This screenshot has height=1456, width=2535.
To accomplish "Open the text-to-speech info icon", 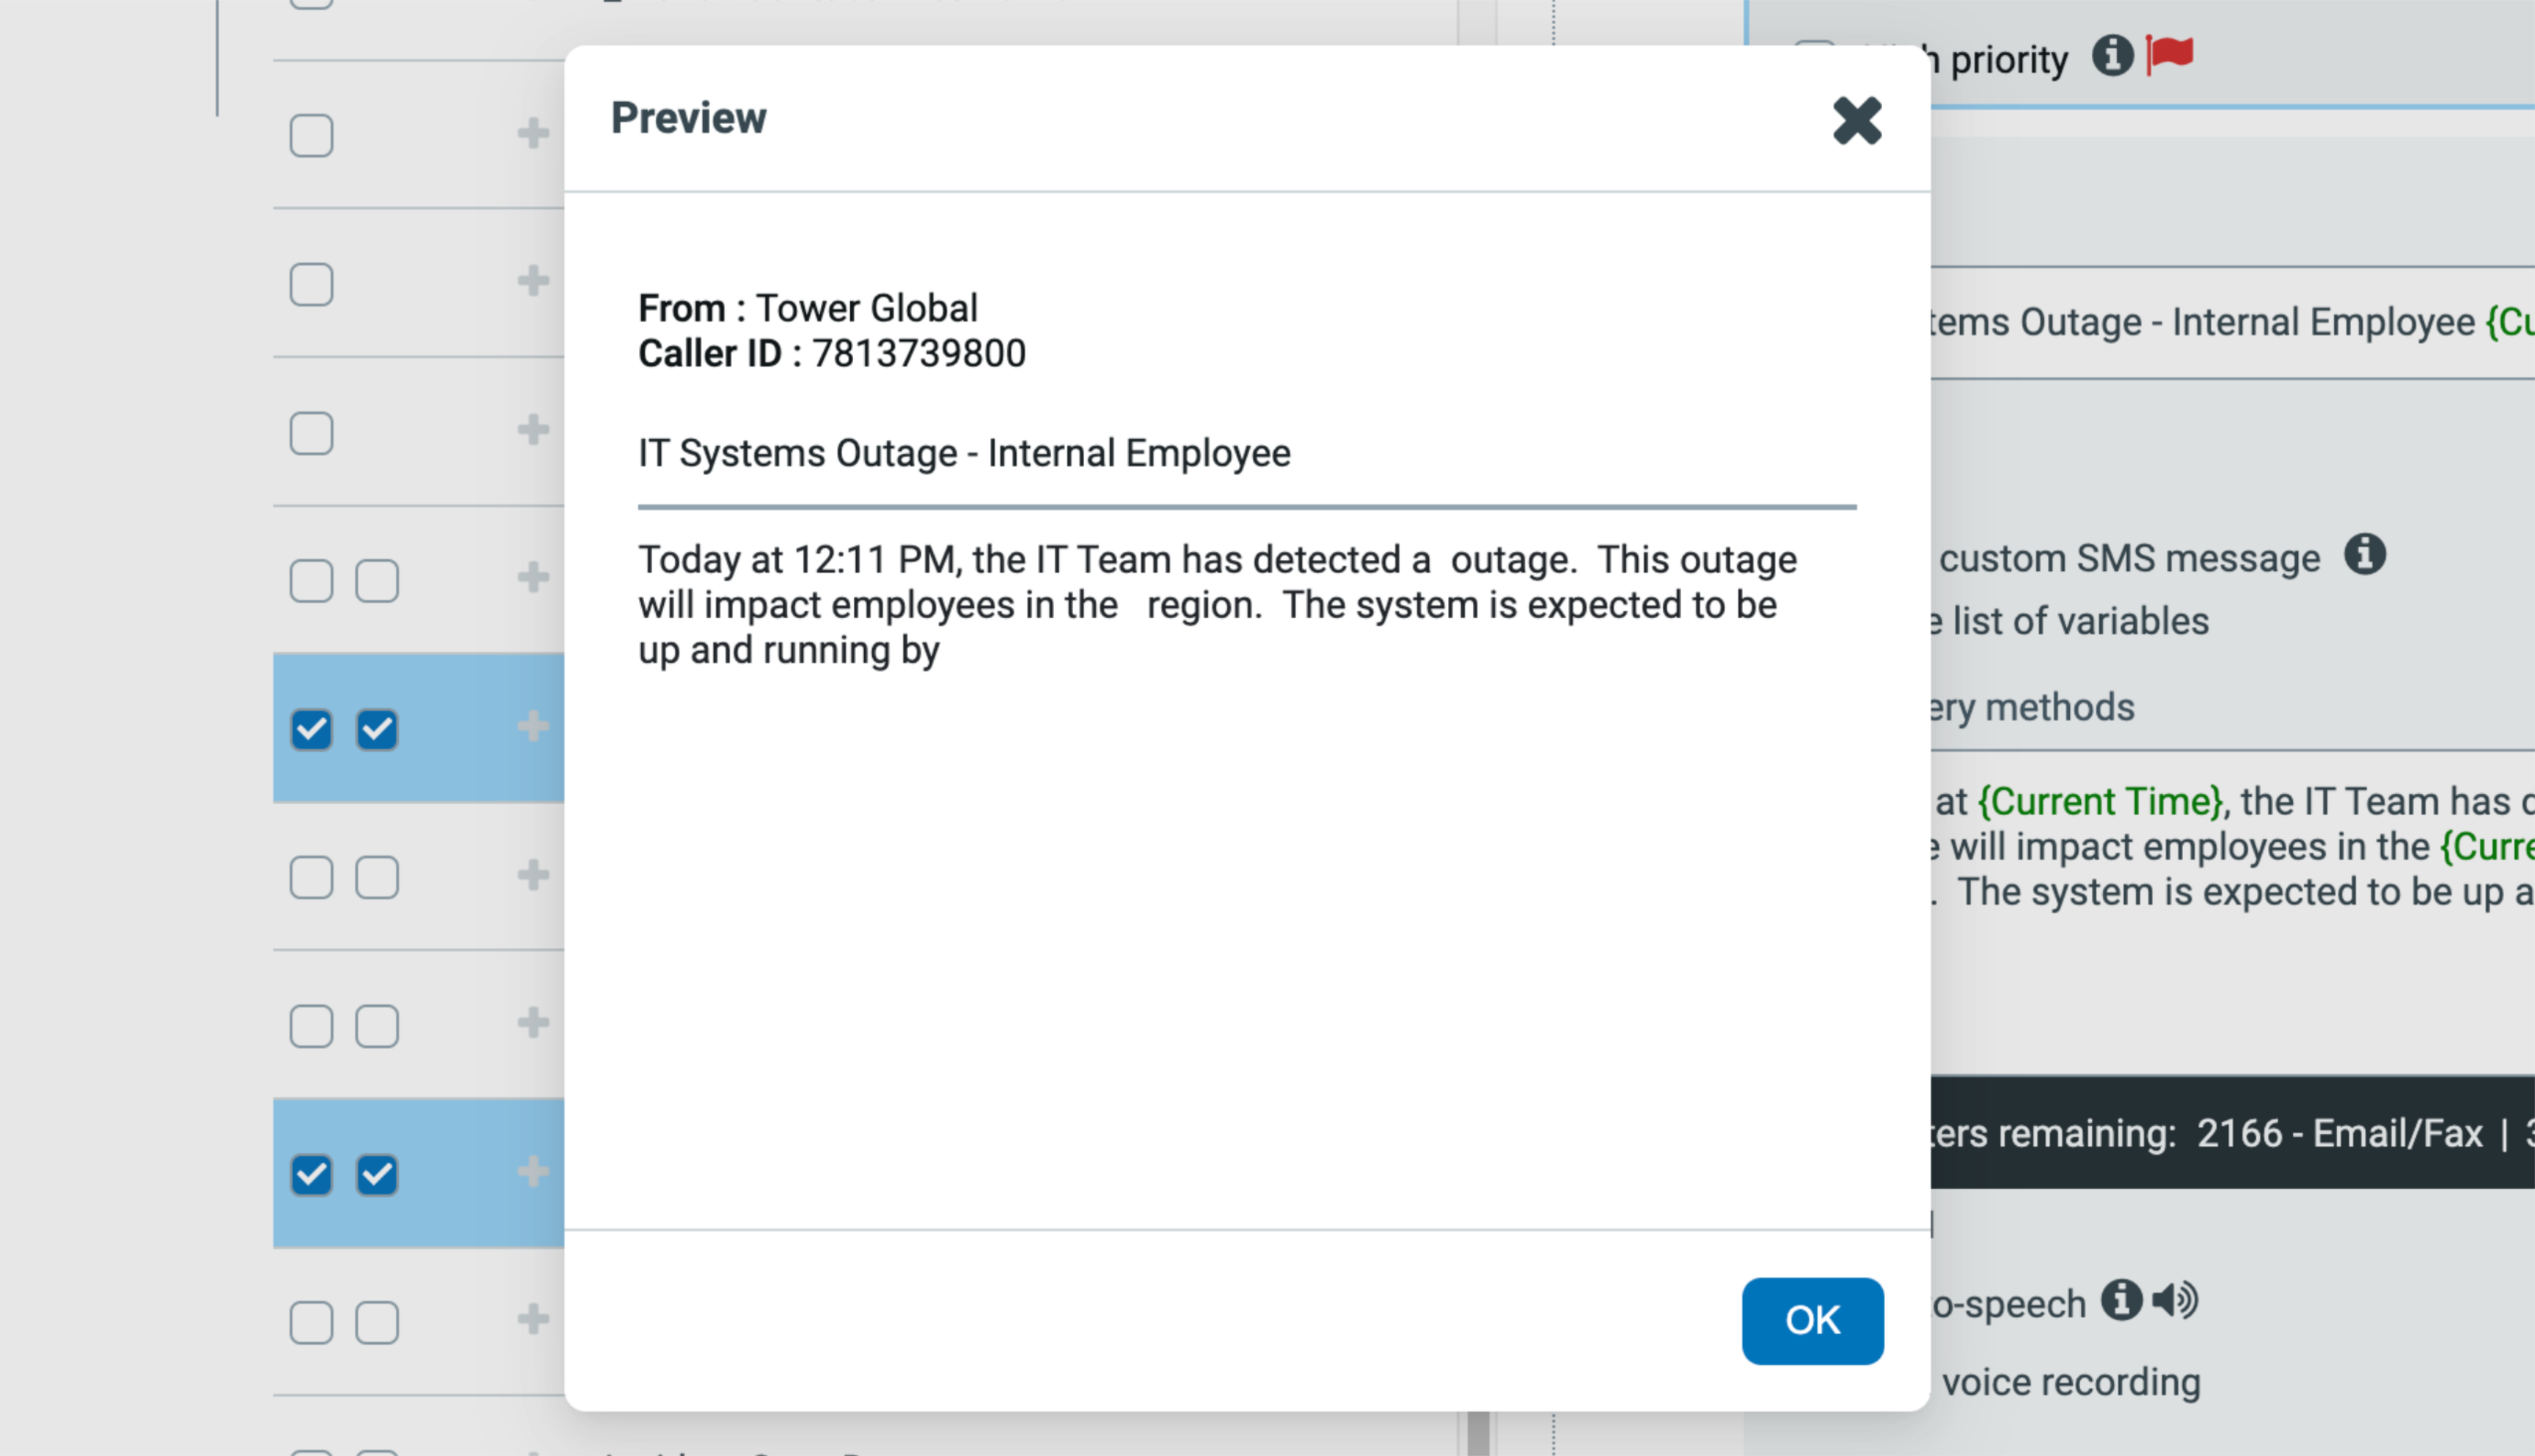I will pyautogui.click(x=2121, y=1300).
